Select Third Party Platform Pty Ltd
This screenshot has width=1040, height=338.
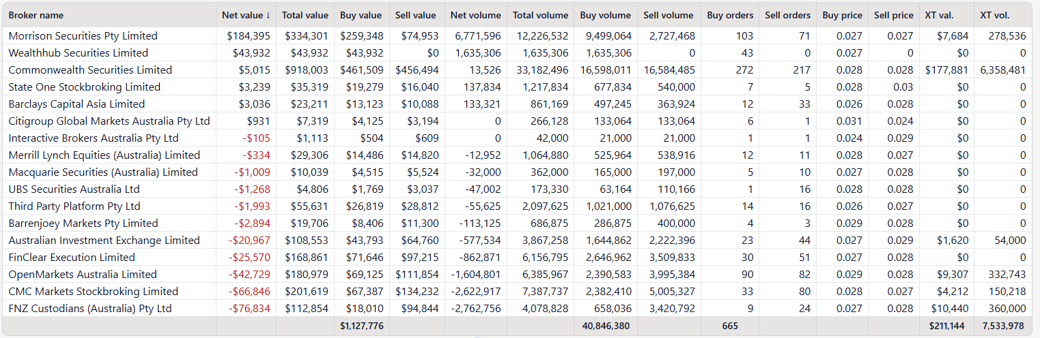(74, 206)
